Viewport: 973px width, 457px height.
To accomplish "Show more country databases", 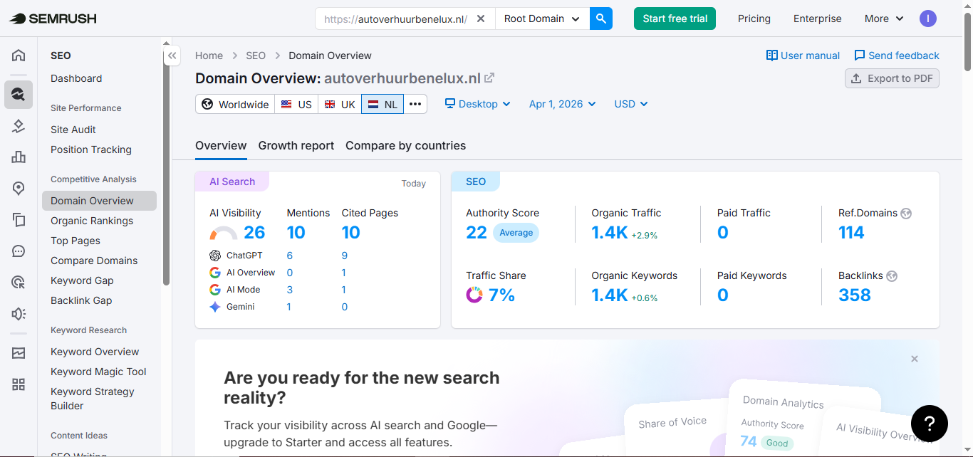I will 415,104.
